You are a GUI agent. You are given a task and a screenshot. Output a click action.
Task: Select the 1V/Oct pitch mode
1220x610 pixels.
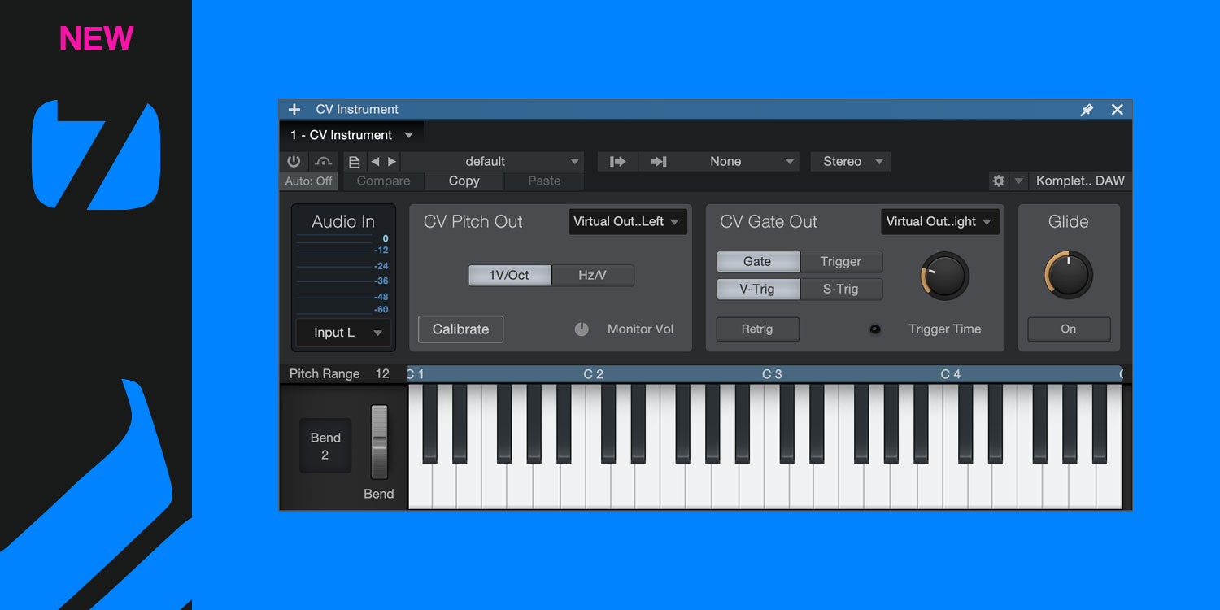point(510,276)
